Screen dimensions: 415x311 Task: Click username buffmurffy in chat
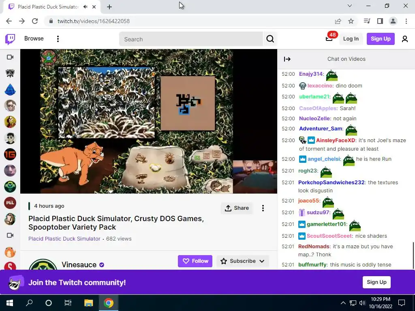(x=312, y=265)
